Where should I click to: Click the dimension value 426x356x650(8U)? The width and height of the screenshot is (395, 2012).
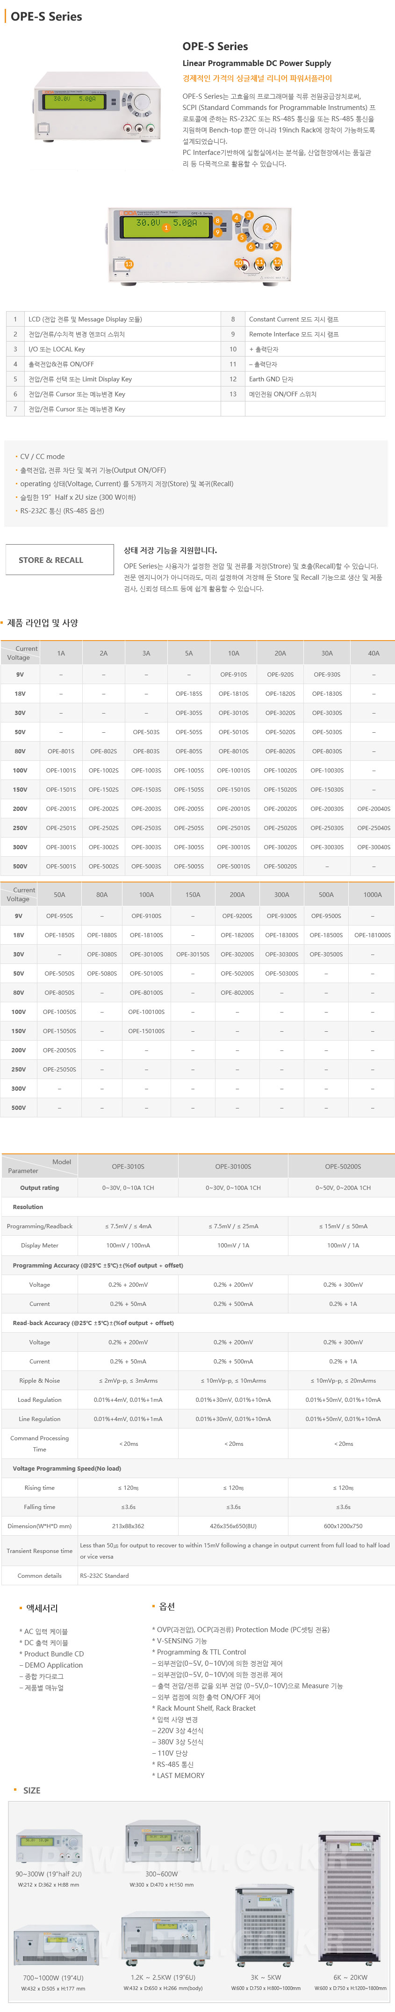(x=233, y=1525)
